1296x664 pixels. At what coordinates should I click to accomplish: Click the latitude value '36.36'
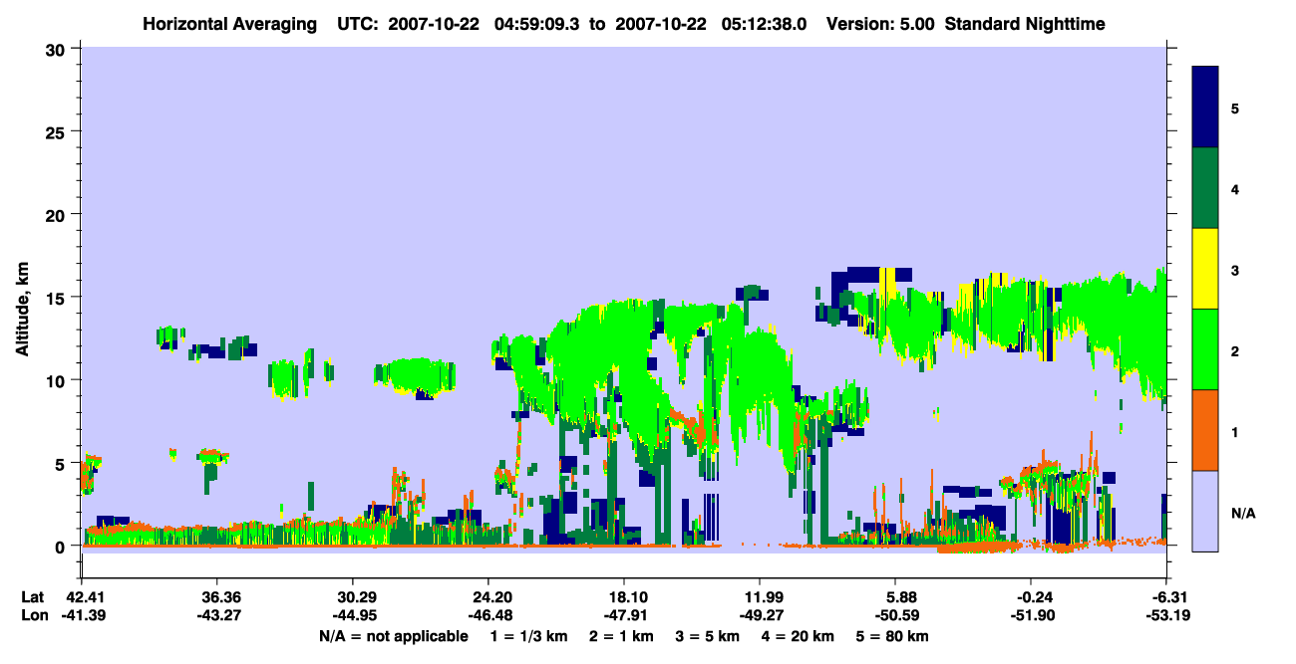(x=216, y=597)
